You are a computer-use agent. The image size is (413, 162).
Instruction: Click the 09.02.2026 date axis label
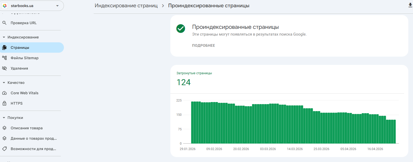pos(214,149)
